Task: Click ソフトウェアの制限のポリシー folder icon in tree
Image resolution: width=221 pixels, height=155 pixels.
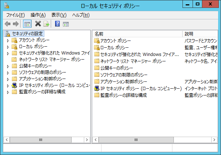Action: 14,72
